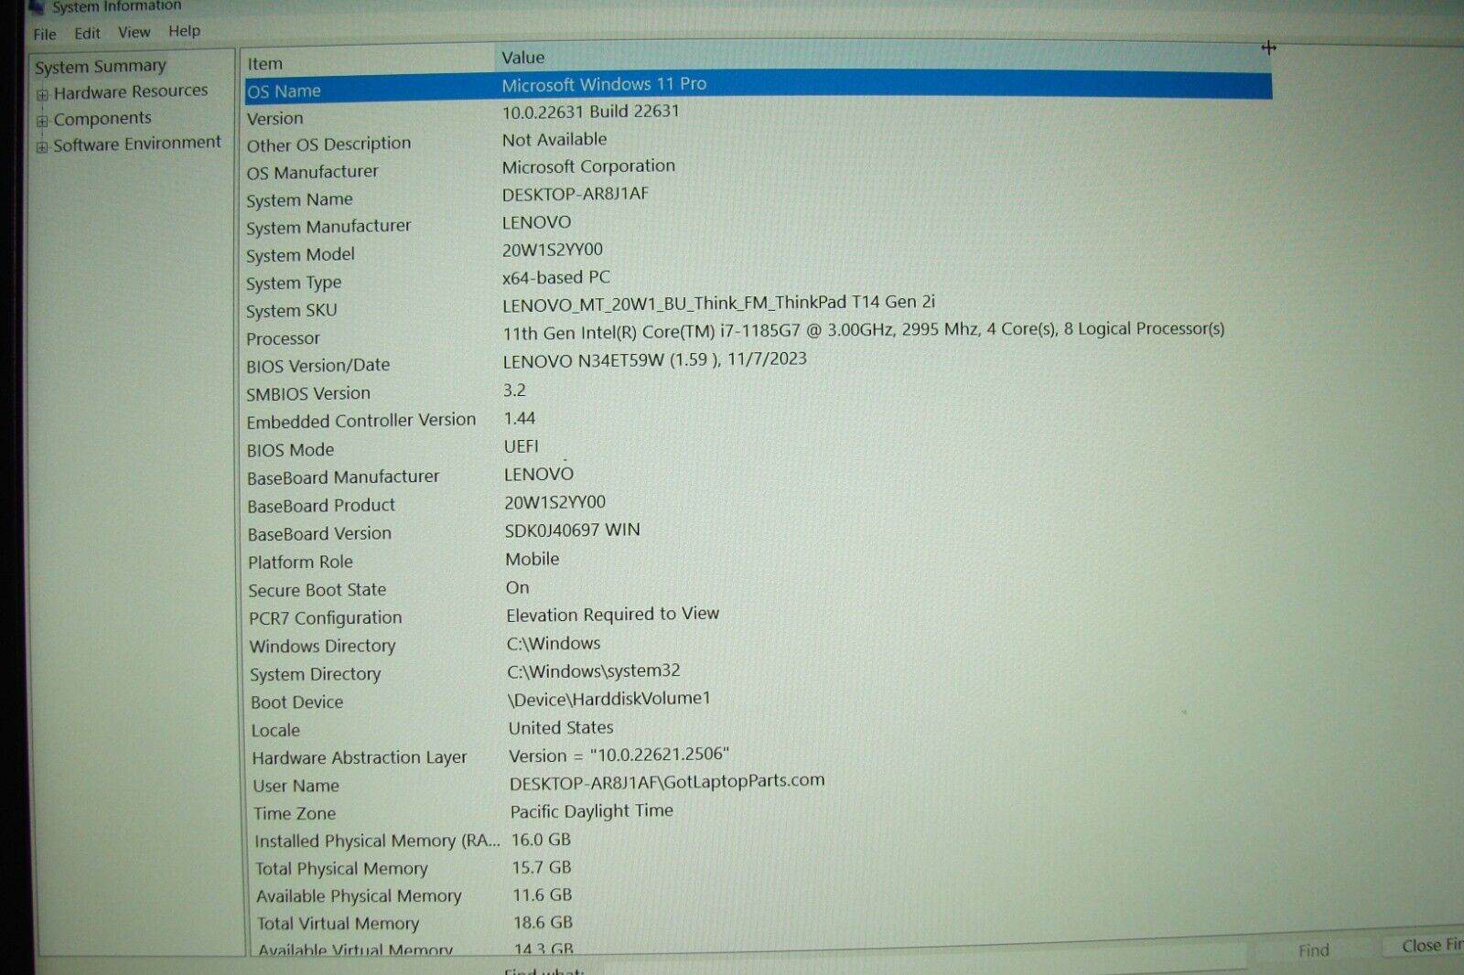
Task: Click the System Information title bar icon
Action: coord(37,6)
